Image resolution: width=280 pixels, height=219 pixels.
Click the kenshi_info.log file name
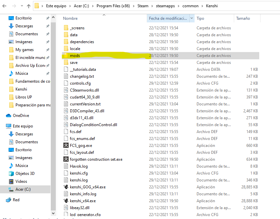click(83, 194)
